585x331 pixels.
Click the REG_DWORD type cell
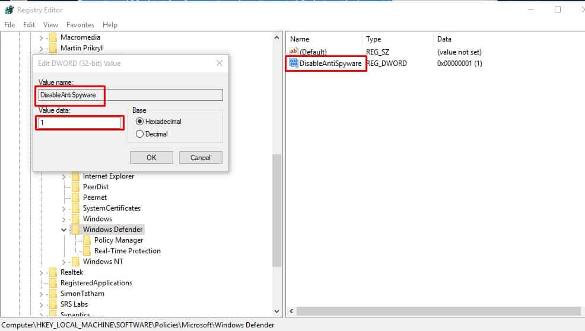point(386,63)
